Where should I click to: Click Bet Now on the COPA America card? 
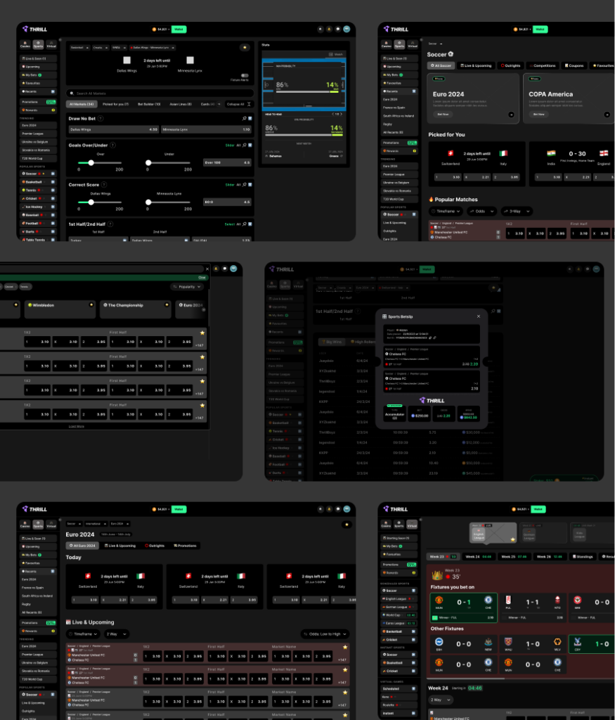click(x=539, y=115)
